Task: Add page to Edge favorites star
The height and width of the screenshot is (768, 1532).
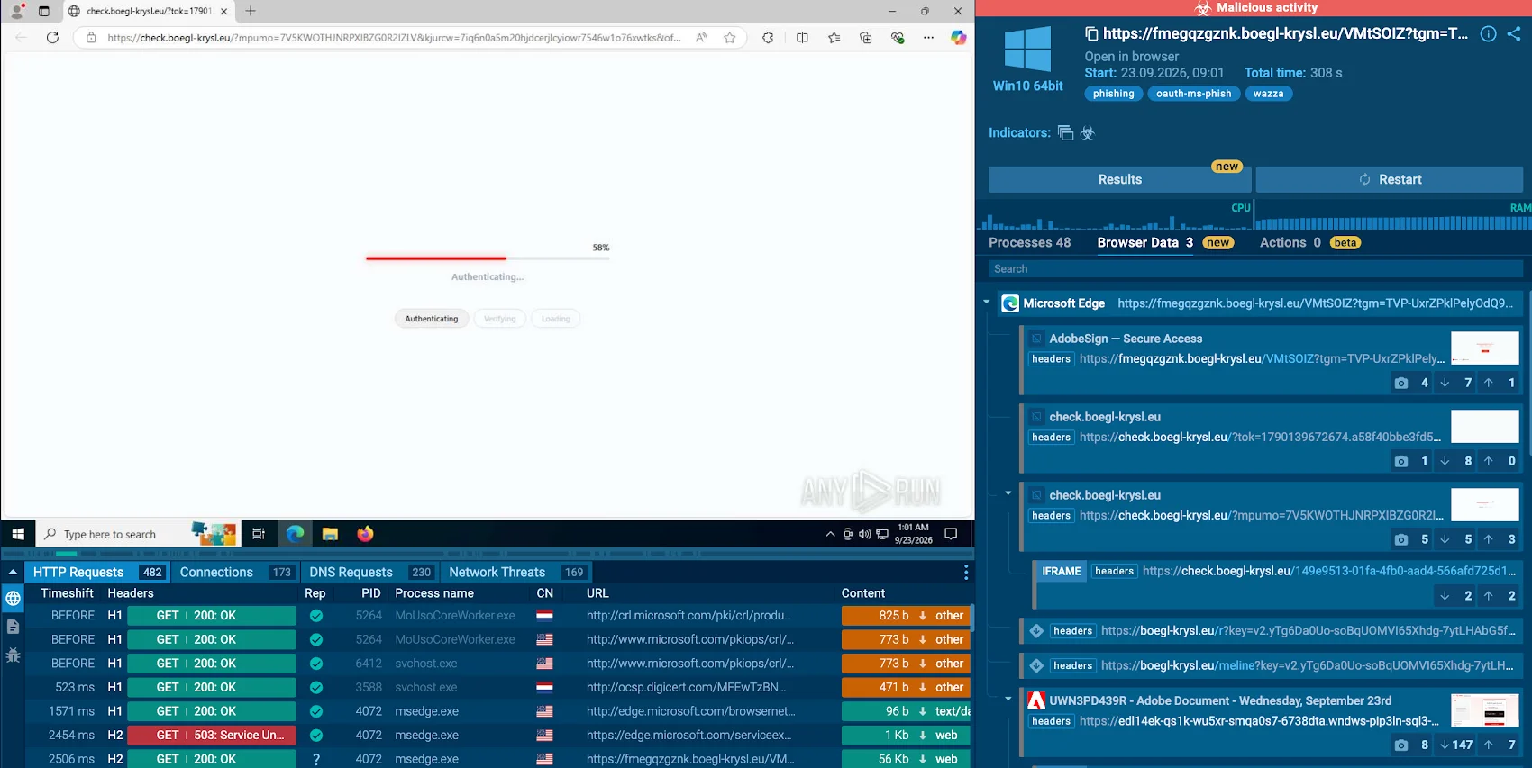Action: pos(730,38)
